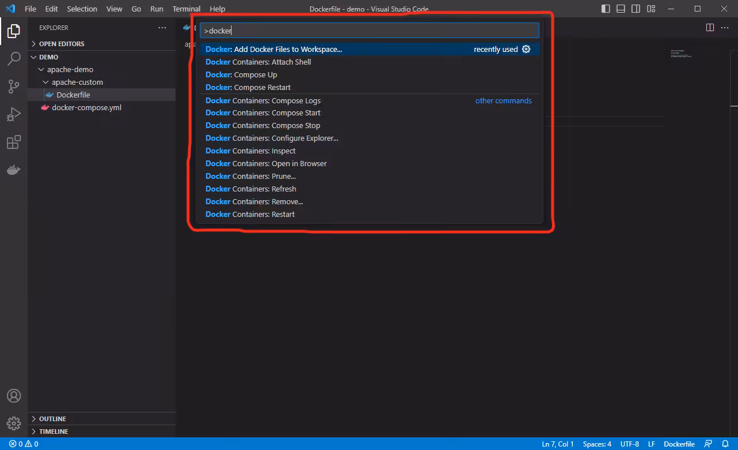
Task: Toggle panel layout icon in title bar
Action: 621,9
